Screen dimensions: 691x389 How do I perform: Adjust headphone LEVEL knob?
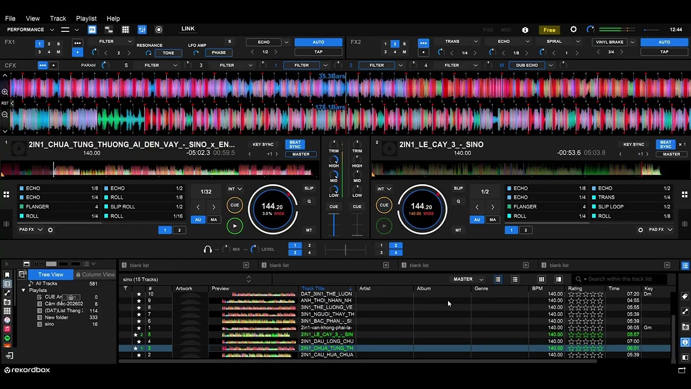[254, 249]
